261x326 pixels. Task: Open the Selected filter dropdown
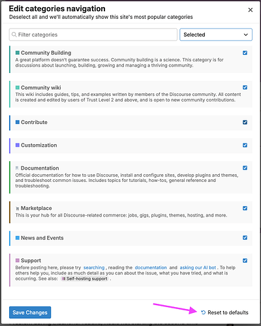point(216,35)
